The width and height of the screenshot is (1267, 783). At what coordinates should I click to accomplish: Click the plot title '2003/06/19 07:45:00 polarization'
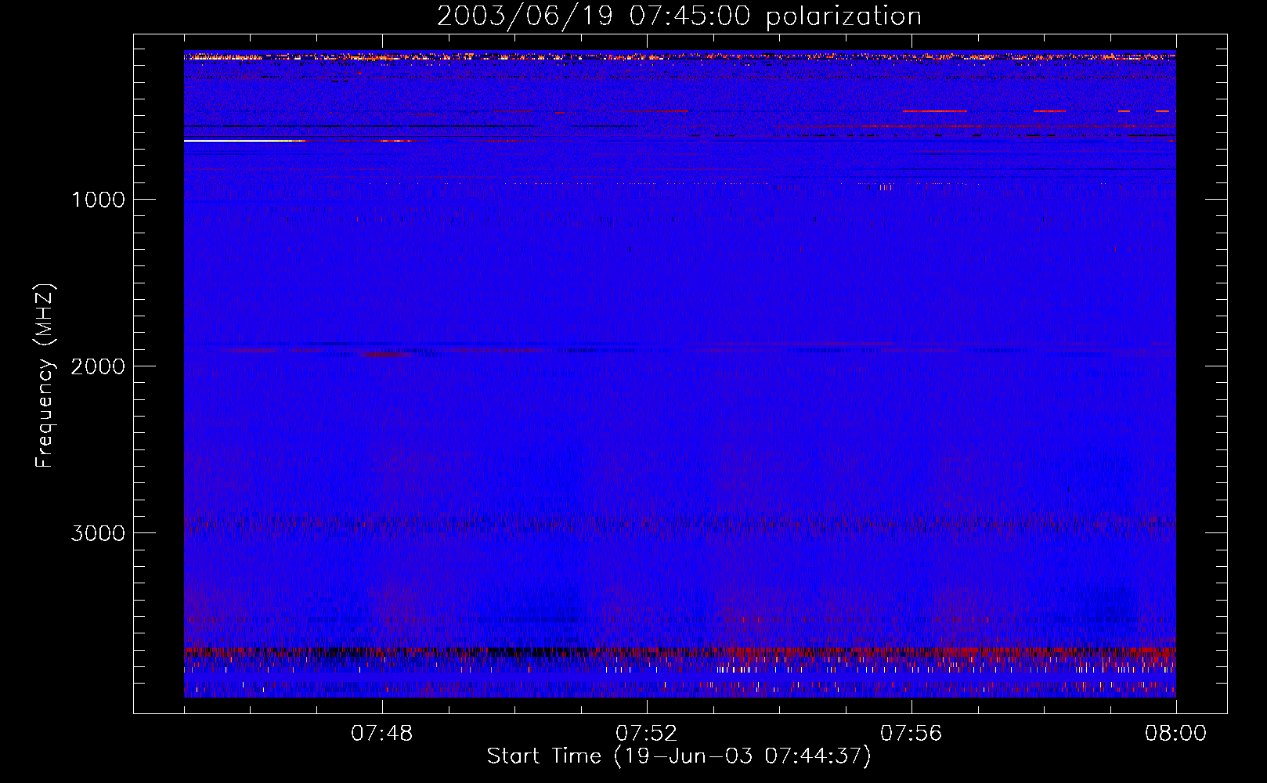point(679,16)
